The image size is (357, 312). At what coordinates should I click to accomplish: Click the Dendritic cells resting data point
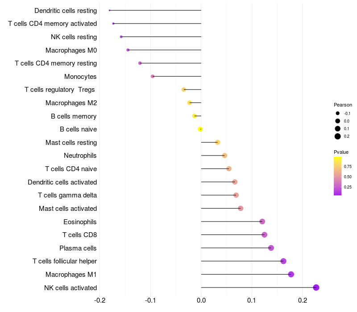109,10
